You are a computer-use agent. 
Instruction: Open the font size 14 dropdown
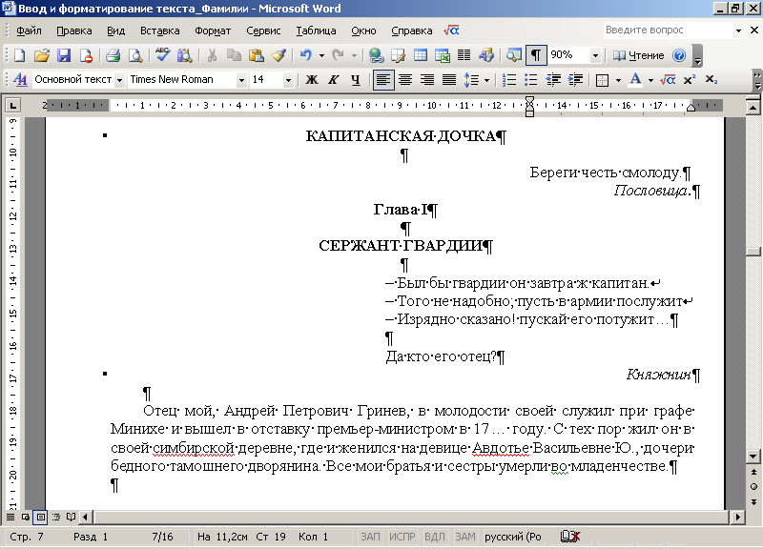coord(288,80)
